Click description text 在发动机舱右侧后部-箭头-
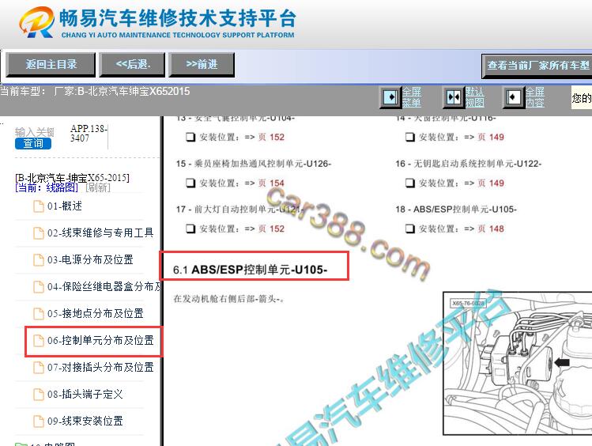Screen dimensions: 592x446 [228, 299]
